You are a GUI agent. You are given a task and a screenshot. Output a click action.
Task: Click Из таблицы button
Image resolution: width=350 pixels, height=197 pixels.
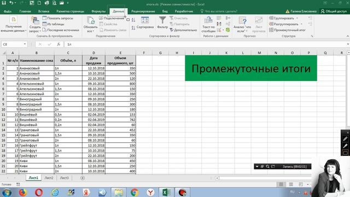tap(54, 24)
